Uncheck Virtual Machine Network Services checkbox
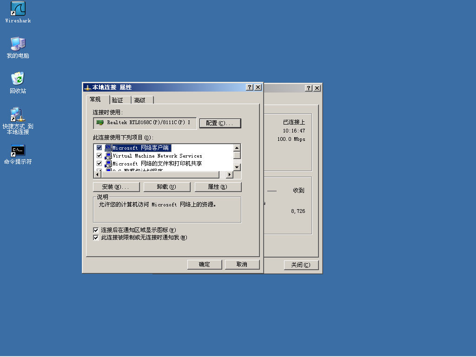Screen dimensions: 476x357 click(99, 156)
